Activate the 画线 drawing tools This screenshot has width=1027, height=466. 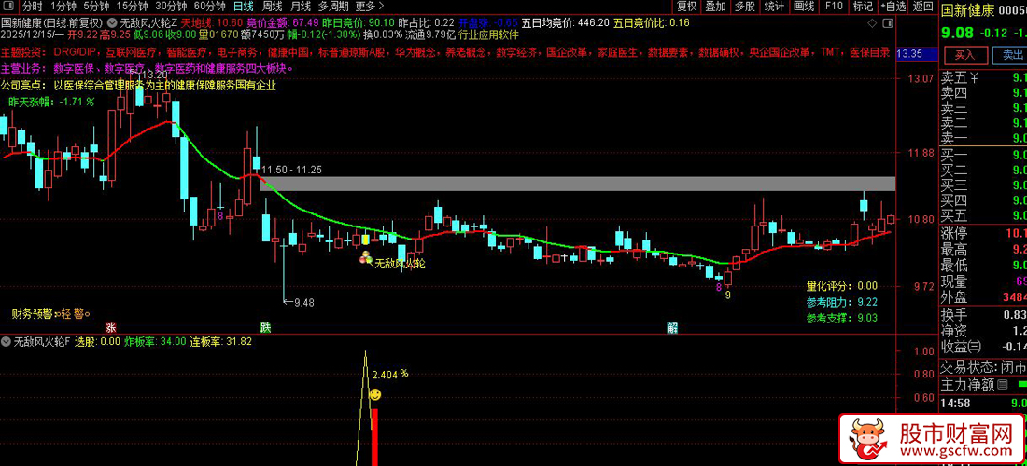pyautogui.click(x=803, y=7)
